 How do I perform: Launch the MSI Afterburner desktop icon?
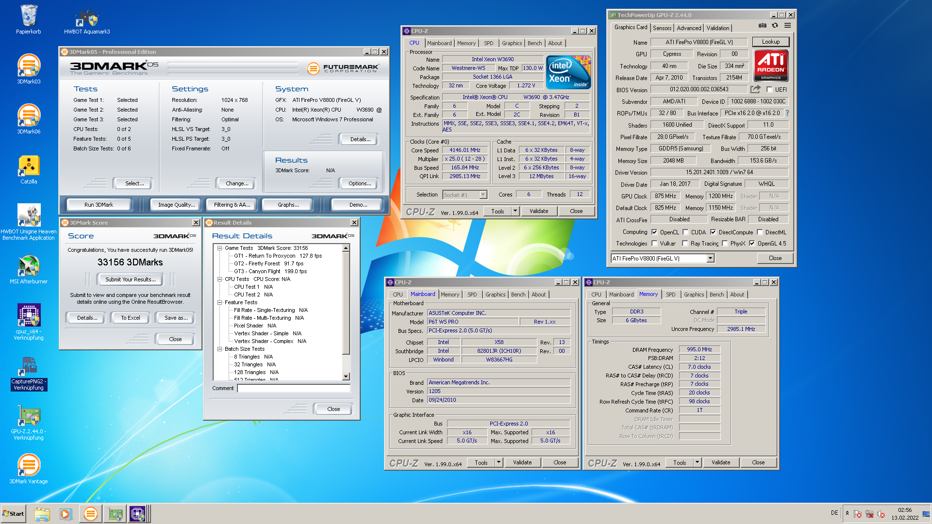pyautogui.click(x=29, y=269)
